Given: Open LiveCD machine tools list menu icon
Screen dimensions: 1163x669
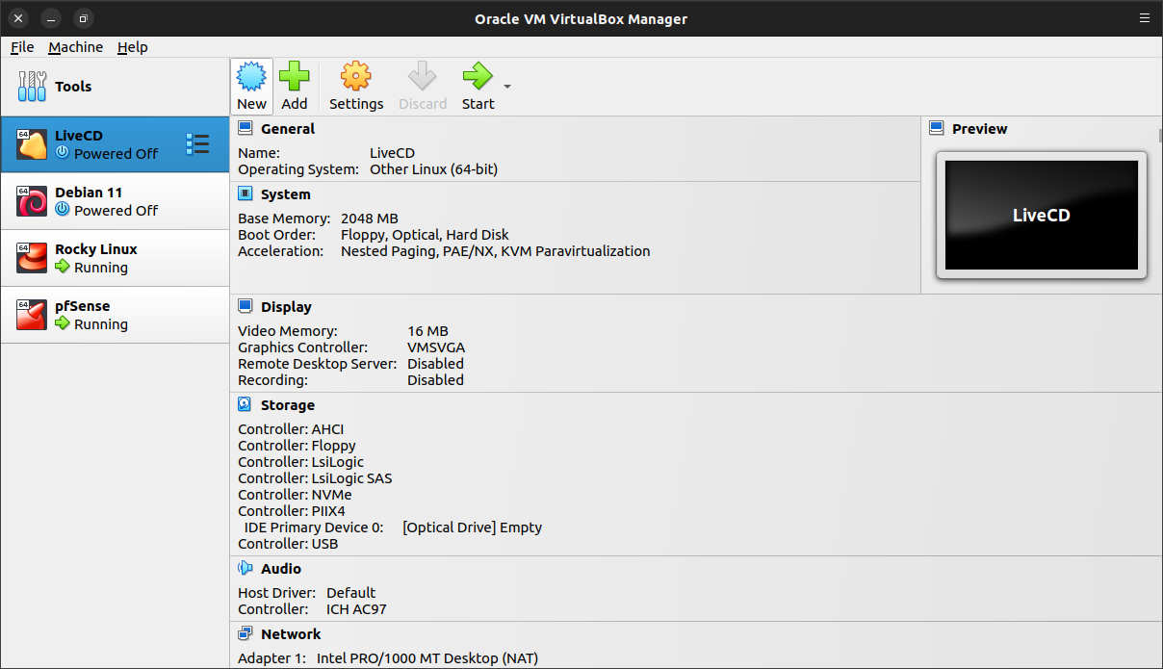Looking at the screenshot, I should pyautogui.click(x=197, y=144).
